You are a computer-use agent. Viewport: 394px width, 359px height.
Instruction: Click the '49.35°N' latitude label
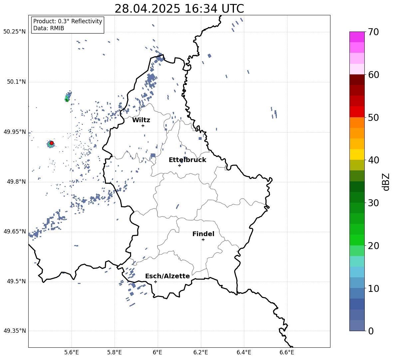tap(15, 331)
